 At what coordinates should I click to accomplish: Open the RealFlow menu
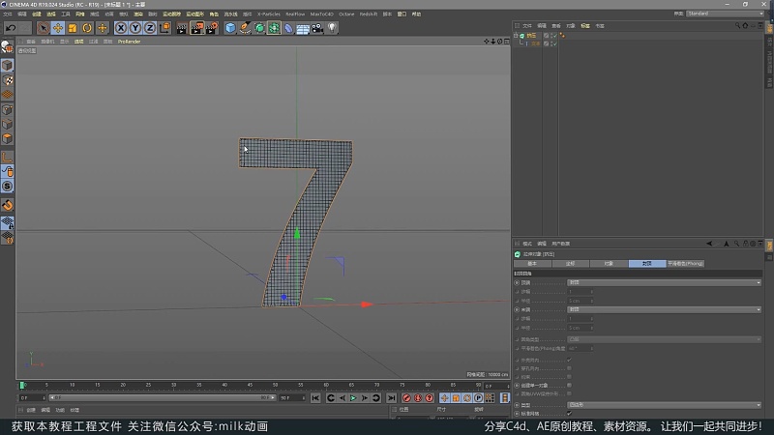tap(295, 14)
